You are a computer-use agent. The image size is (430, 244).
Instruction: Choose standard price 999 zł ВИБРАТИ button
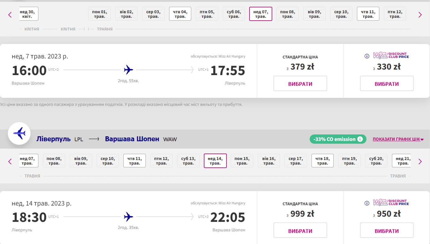coord(300,231)
